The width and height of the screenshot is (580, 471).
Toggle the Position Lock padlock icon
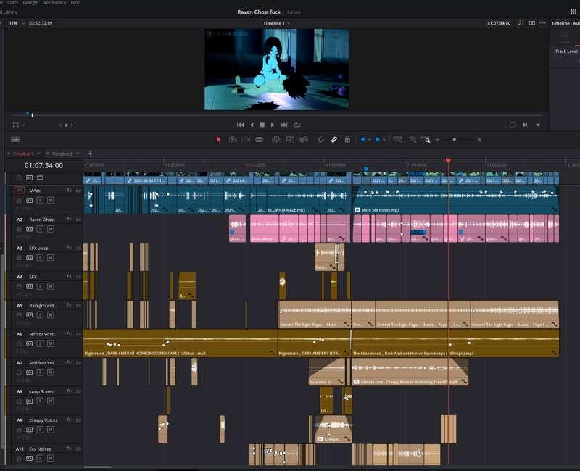[347, 139]
